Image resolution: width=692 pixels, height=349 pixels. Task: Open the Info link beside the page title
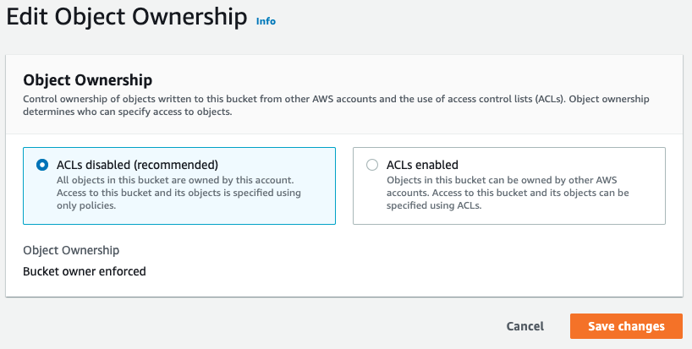tap(266, 21)
